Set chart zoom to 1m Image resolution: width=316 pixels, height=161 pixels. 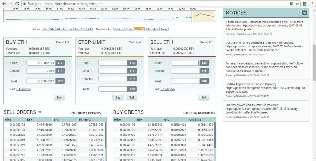(x=83, y=29)
